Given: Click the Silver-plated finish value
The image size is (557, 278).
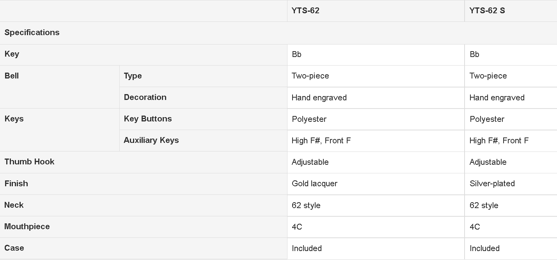Looking at the screenshot, I should click(x=492, y=184).
